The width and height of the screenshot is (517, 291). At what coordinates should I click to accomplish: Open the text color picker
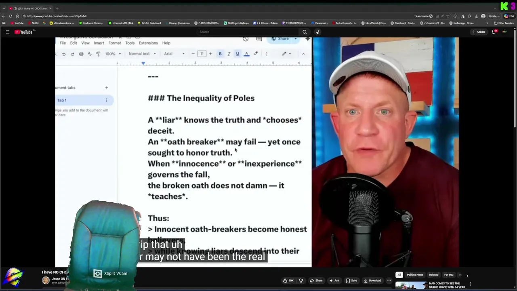coord(246,54)
